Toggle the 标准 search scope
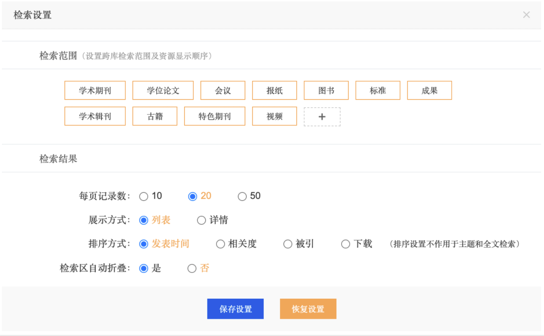544x336 pixels. (378, 90)
